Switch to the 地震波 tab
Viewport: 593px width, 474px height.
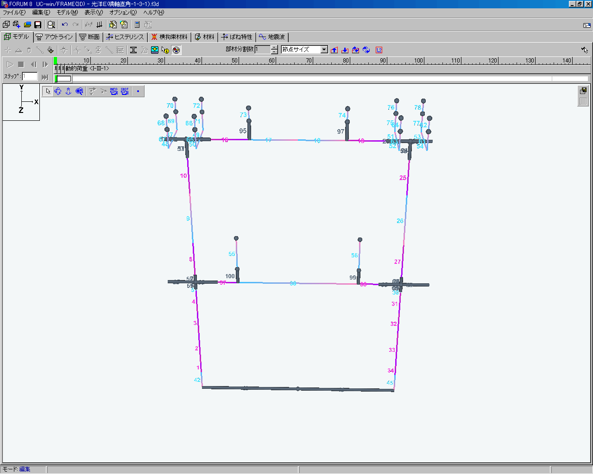(272, 37)
